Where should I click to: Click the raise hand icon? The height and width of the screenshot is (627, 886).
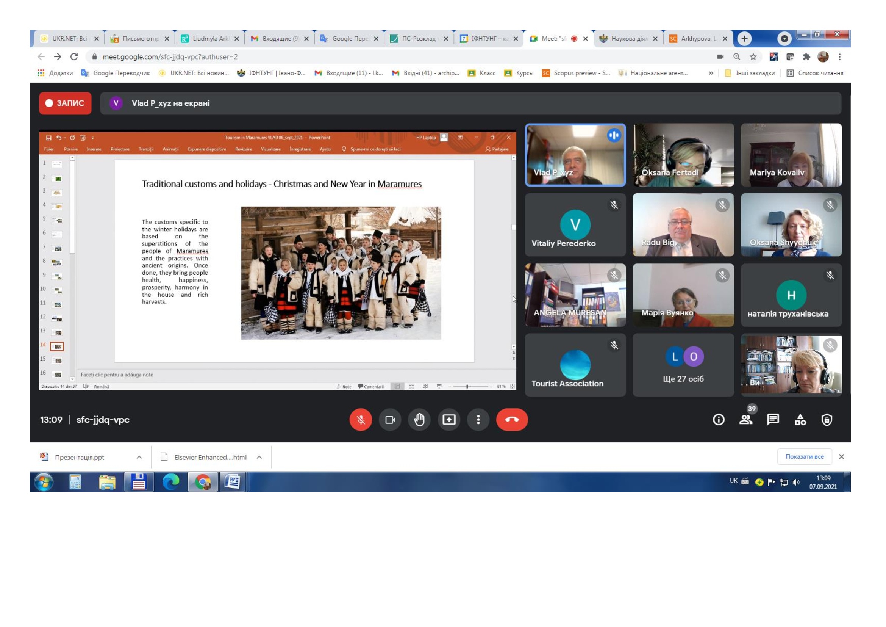tap(419, 420)
